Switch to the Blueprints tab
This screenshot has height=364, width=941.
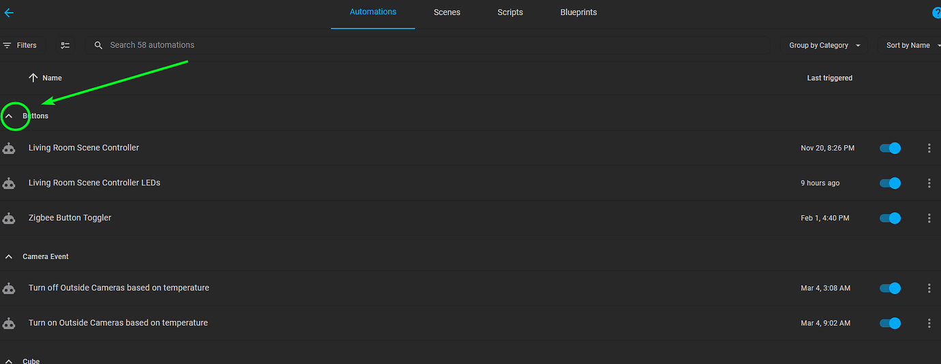coord(578,12)
